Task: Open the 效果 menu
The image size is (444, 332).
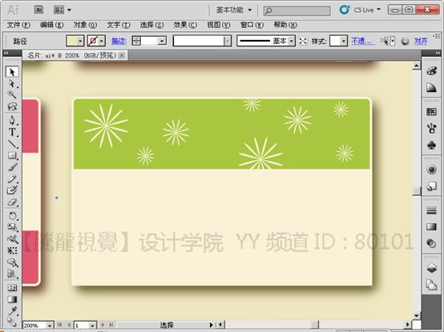Action: click(185, 25)
